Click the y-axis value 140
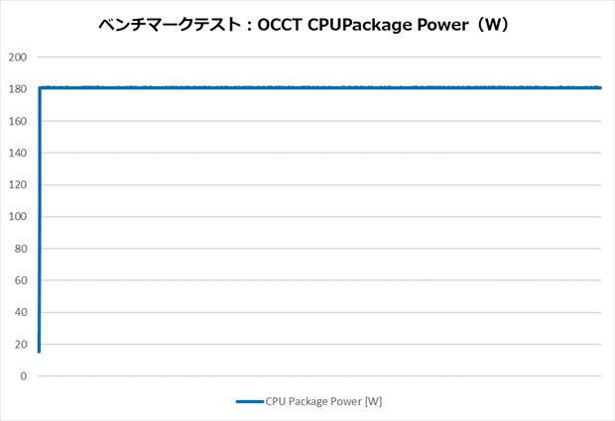 coord(18,154)
